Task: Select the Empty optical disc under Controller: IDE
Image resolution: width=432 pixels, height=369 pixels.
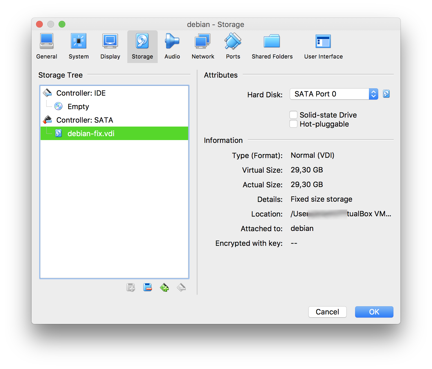Action: [x=78, y=106]
